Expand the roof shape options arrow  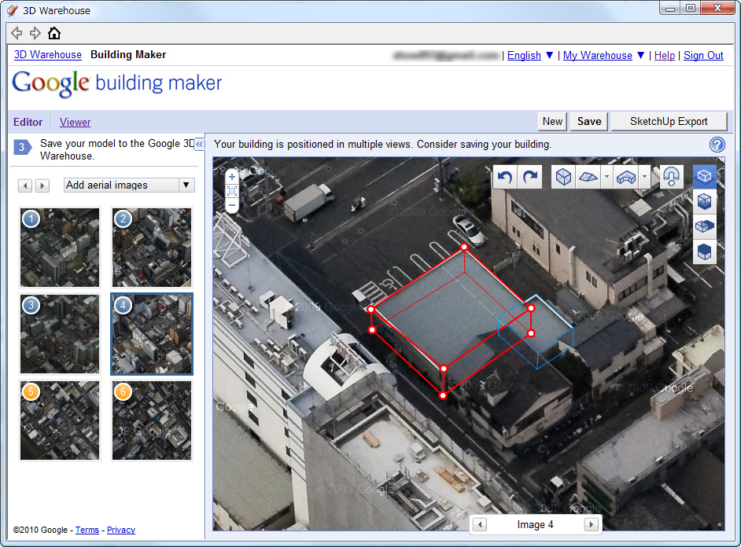point(644,177)
